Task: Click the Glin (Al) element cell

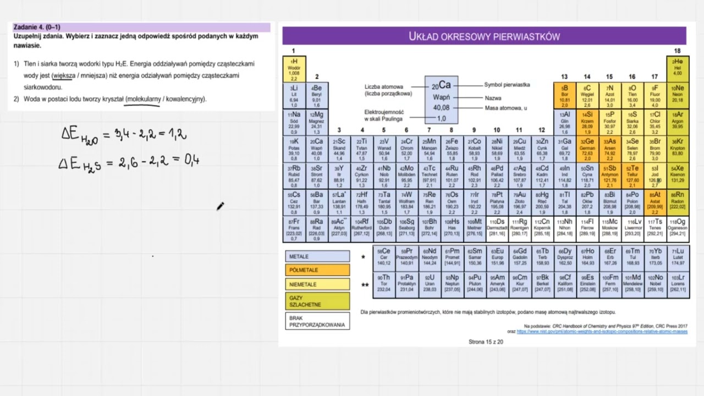Action: tap(565, 122)
